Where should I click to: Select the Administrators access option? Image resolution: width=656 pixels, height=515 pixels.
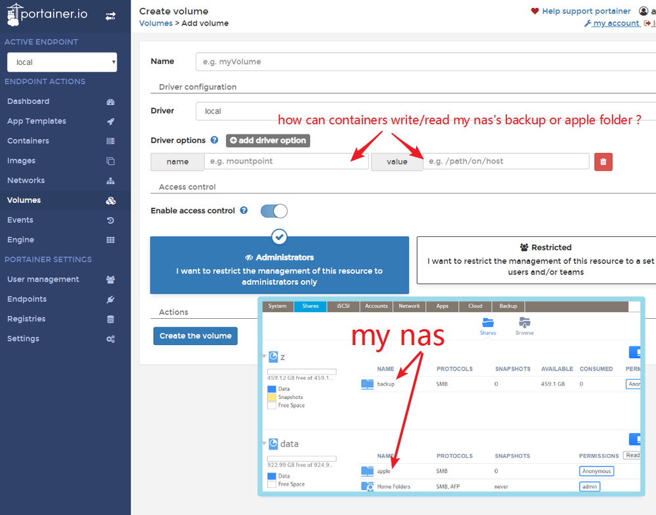pos(280,265)
